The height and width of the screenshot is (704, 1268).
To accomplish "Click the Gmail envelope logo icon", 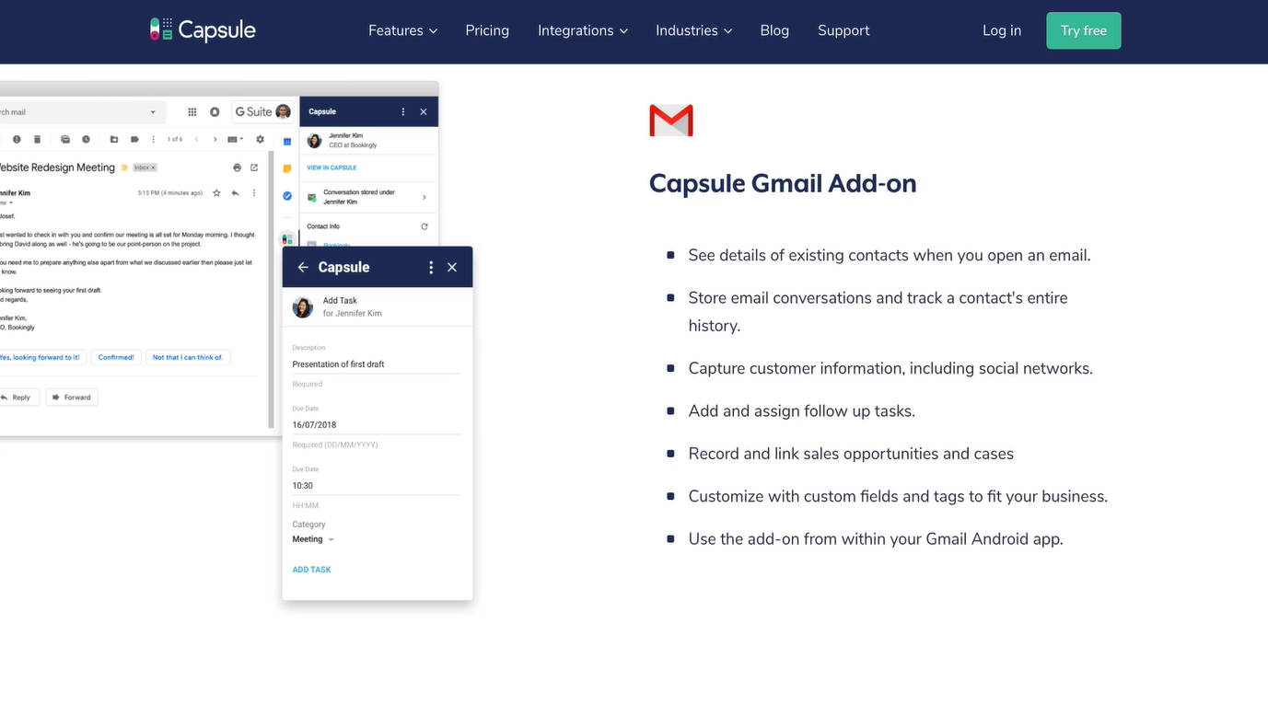I will (x=670, y=121).
